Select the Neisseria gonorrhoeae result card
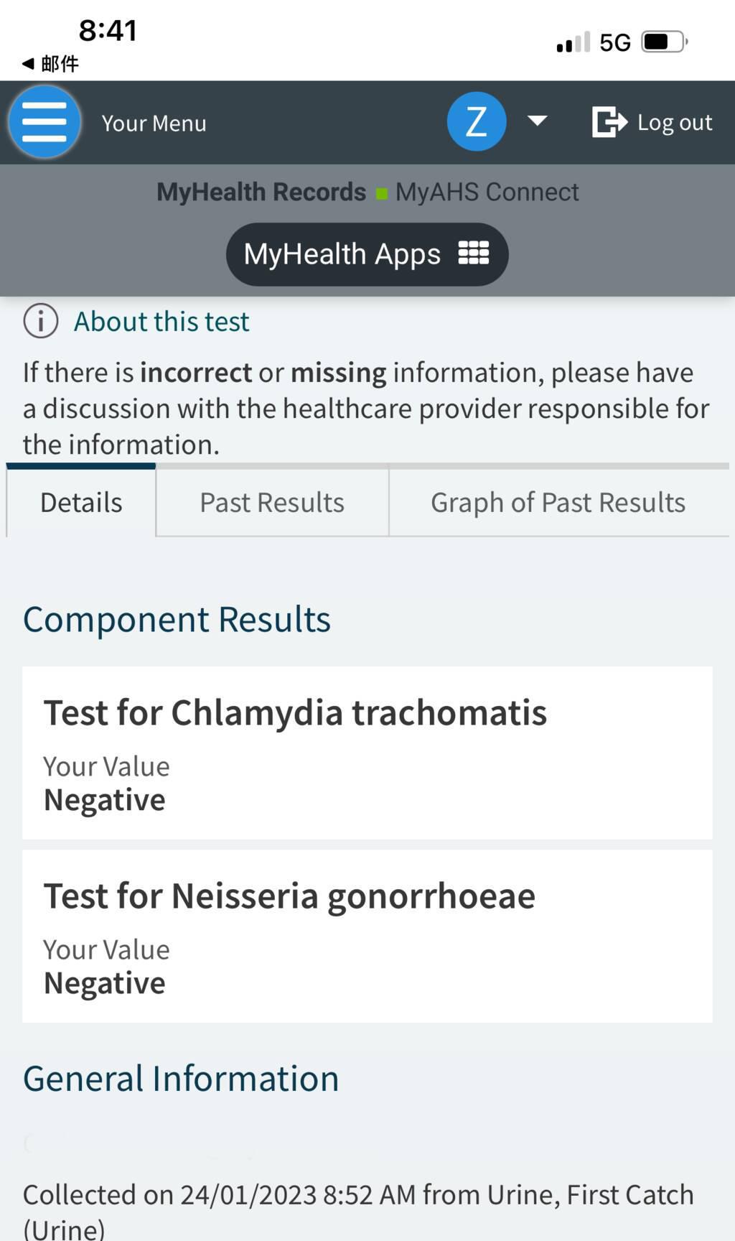 (x=367, y=936)
